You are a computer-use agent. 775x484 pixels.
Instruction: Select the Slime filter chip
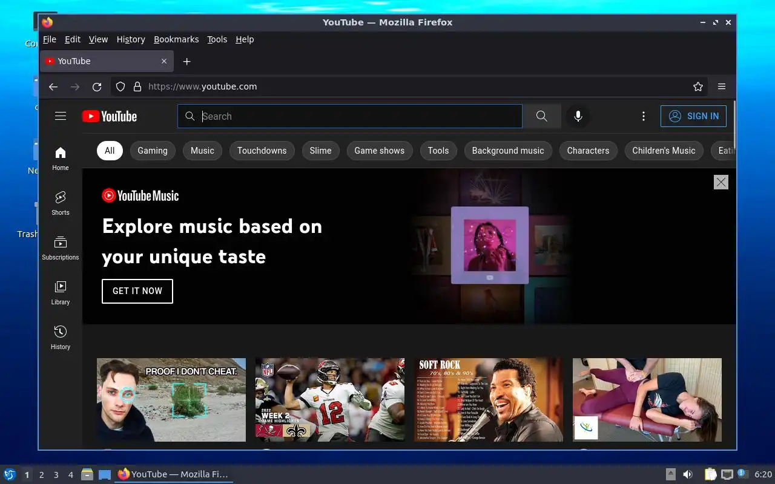pos(321,151)
